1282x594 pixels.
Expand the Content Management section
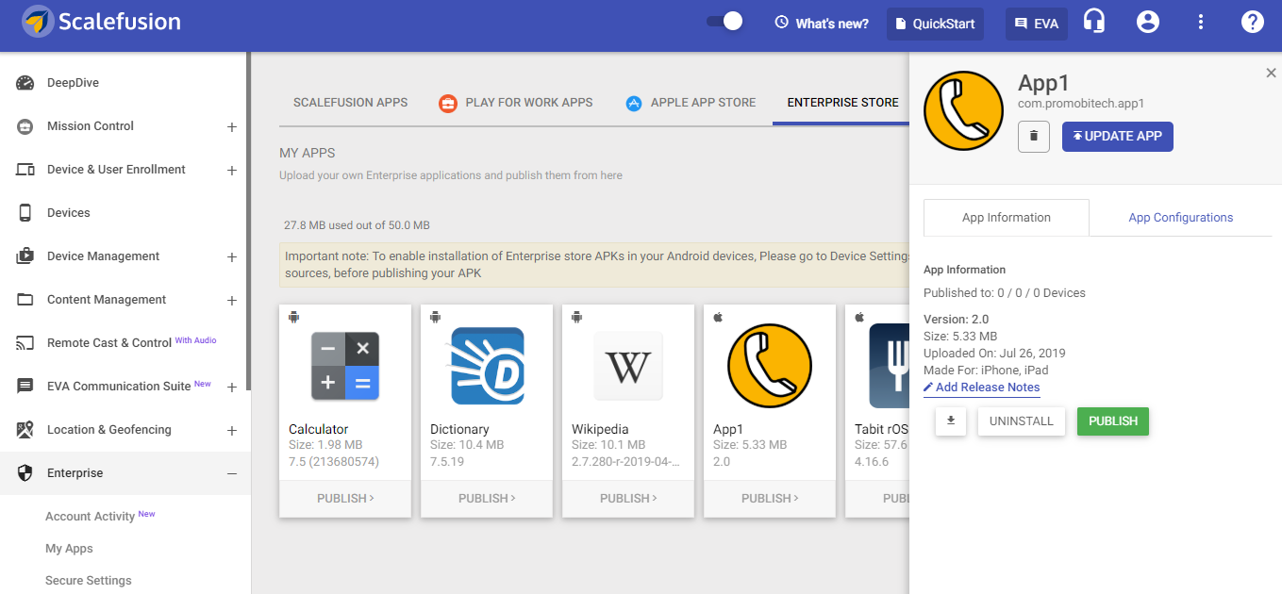(x=232, y=301)
